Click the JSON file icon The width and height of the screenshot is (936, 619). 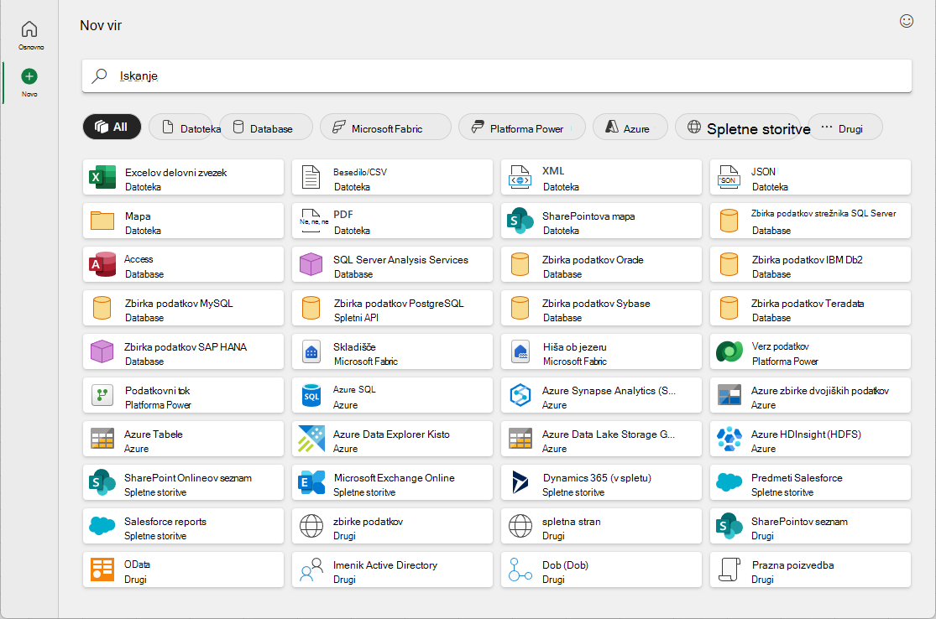click(729, 177)
